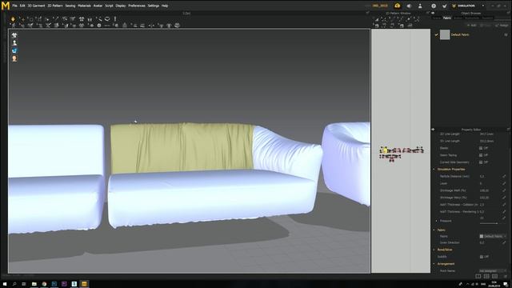Toggle the Solidify checkbox
Image resolution: width=512 pixels, height=288 pixels.
click(x=482, y=257)
